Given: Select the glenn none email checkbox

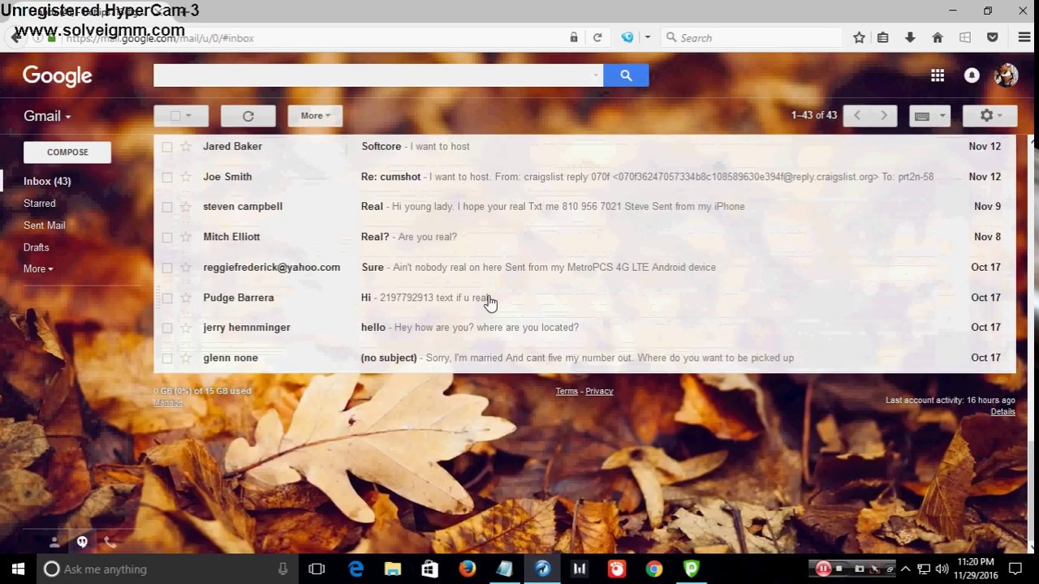Looking at the screenshot, I should [x=166, y=358].
